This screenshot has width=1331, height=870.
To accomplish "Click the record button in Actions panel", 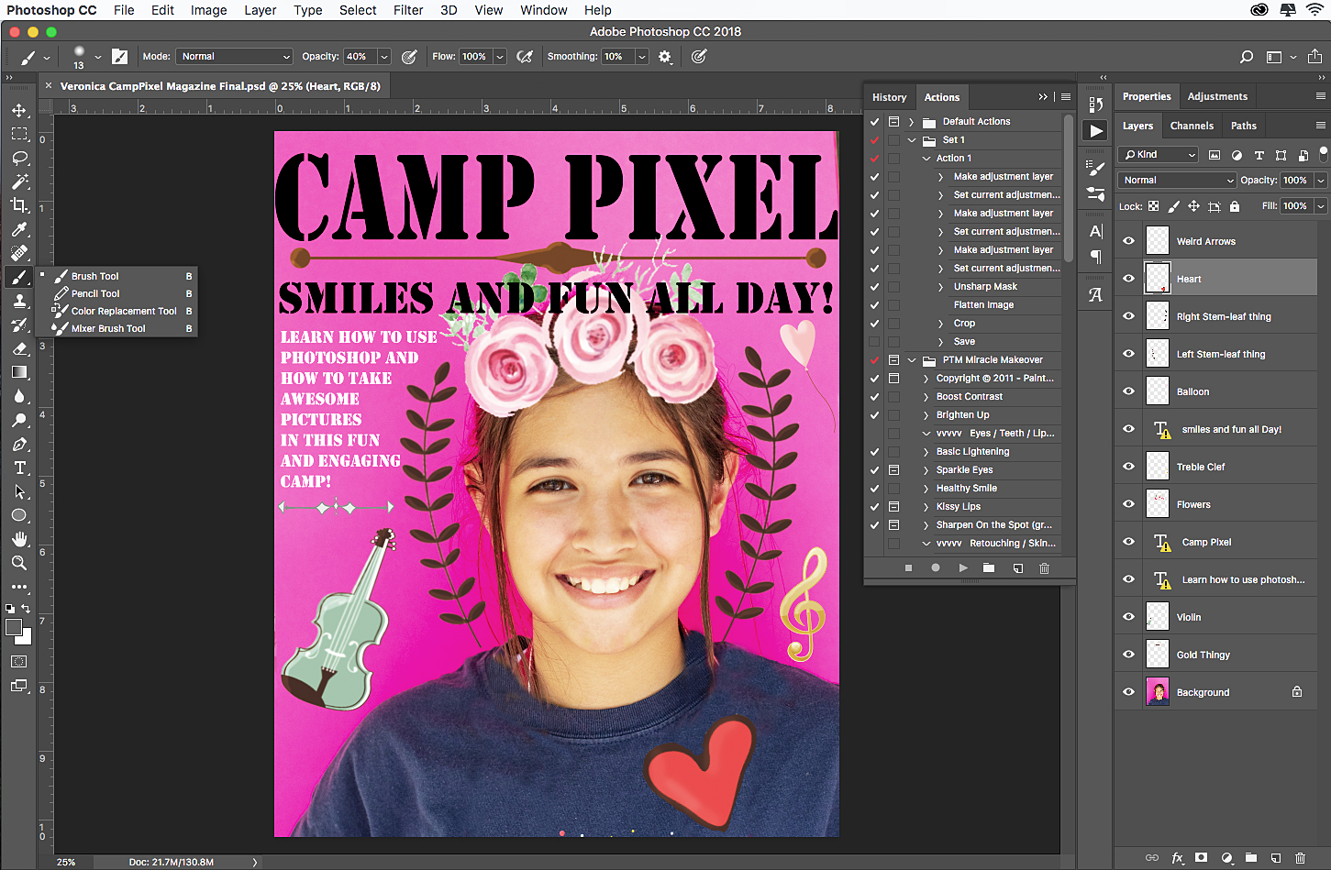I will pos(936,568).
